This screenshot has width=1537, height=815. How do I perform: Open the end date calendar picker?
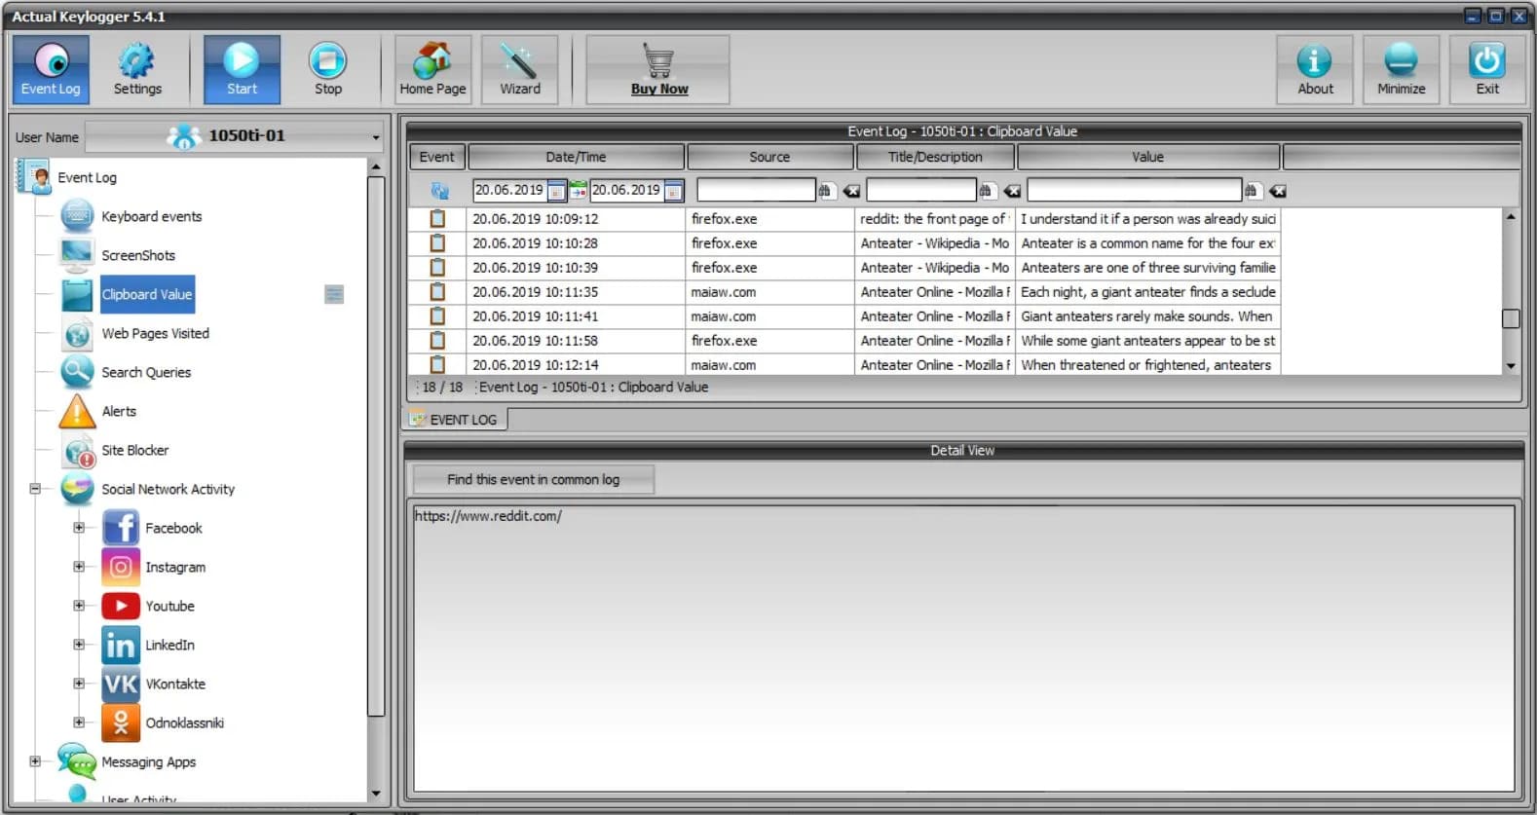tap(673, 191)
